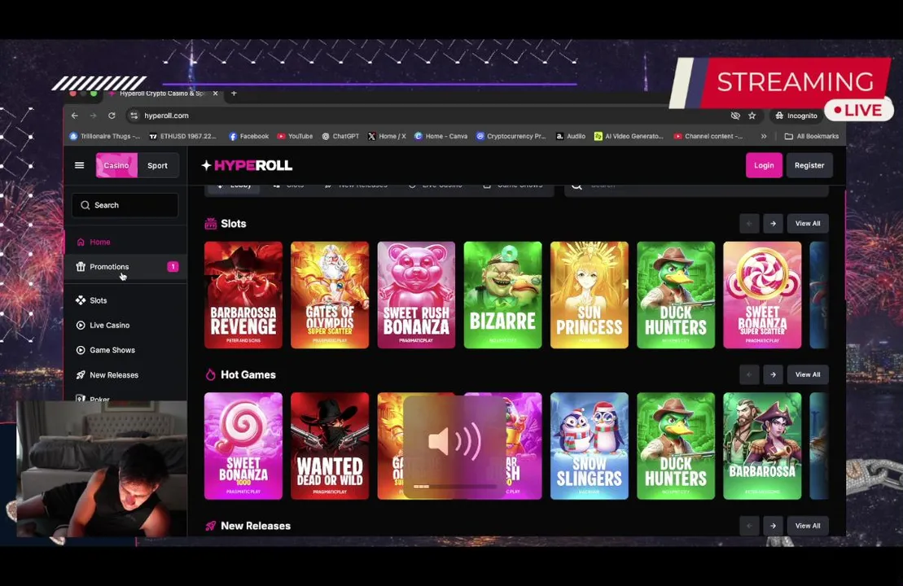Reload the hyperoll.com page

tap(112, 116)
